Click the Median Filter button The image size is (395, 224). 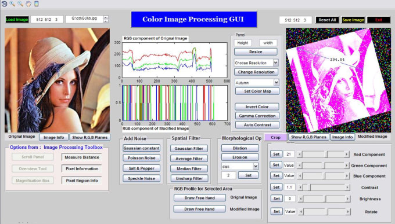189,169
